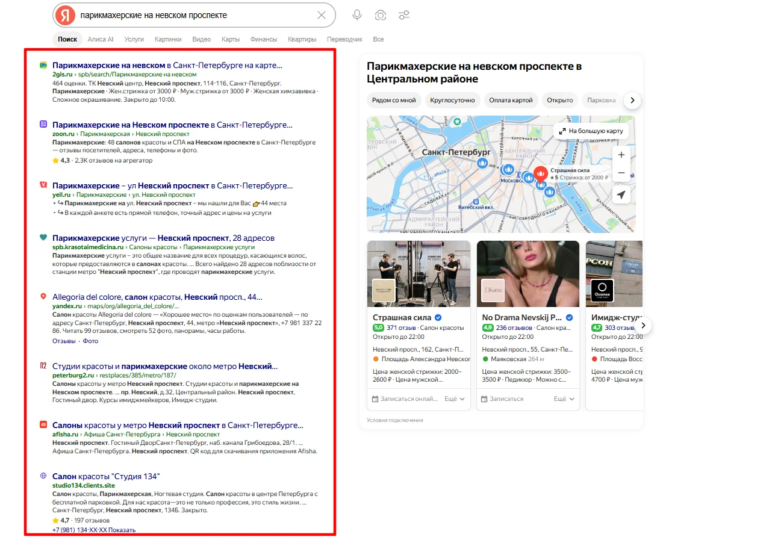
Task: Open the Allegoria del colore result
Action: [x=157, y=297]
